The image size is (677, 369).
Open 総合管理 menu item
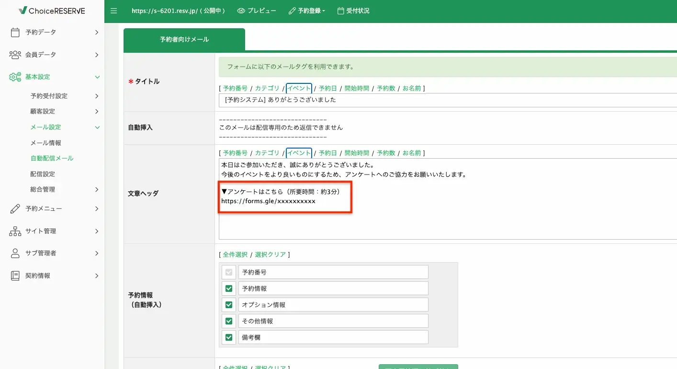click(x=43, y=189)
